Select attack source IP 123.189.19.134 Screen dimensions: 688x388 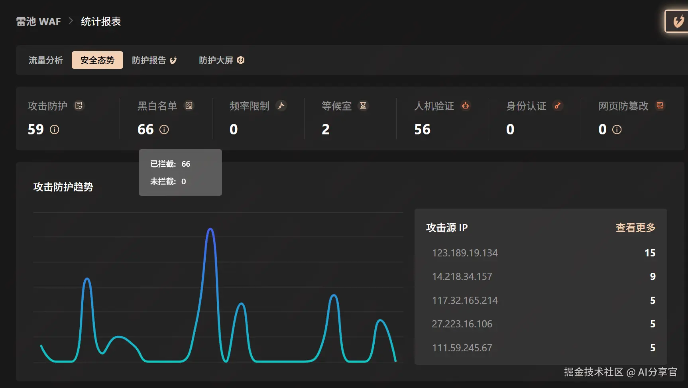(x=464, y=253)
